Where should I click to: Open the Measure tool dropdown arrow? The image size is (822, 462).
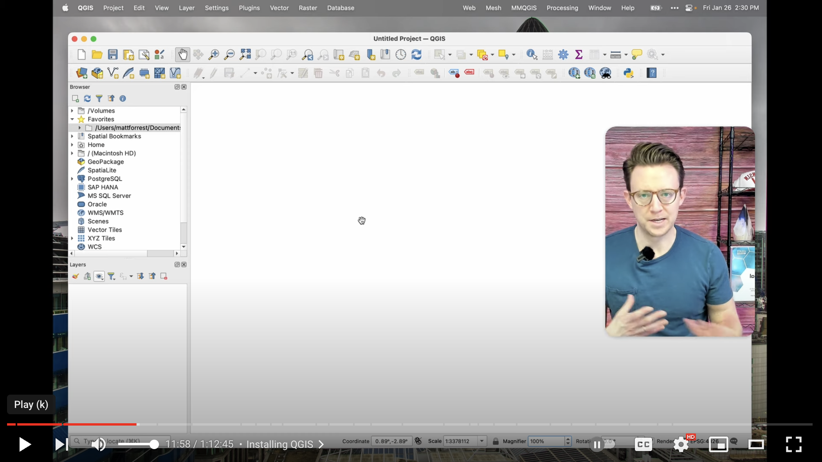[626, 54]
